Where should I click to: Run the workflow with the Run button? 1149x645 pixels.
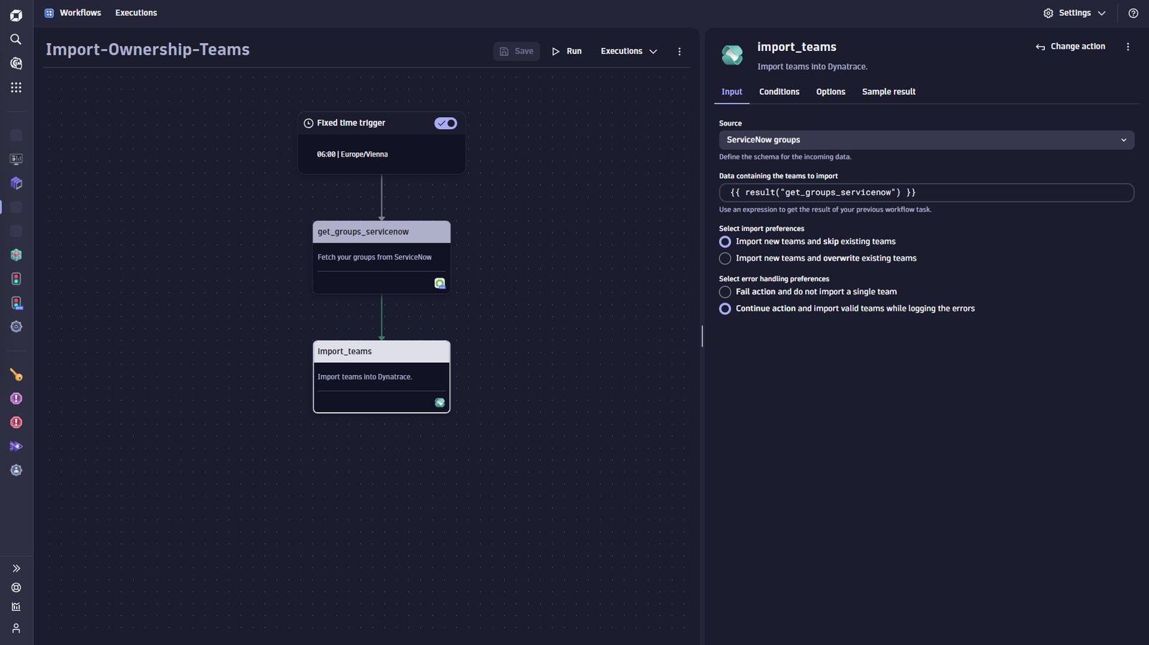click(x=567, y=52)
